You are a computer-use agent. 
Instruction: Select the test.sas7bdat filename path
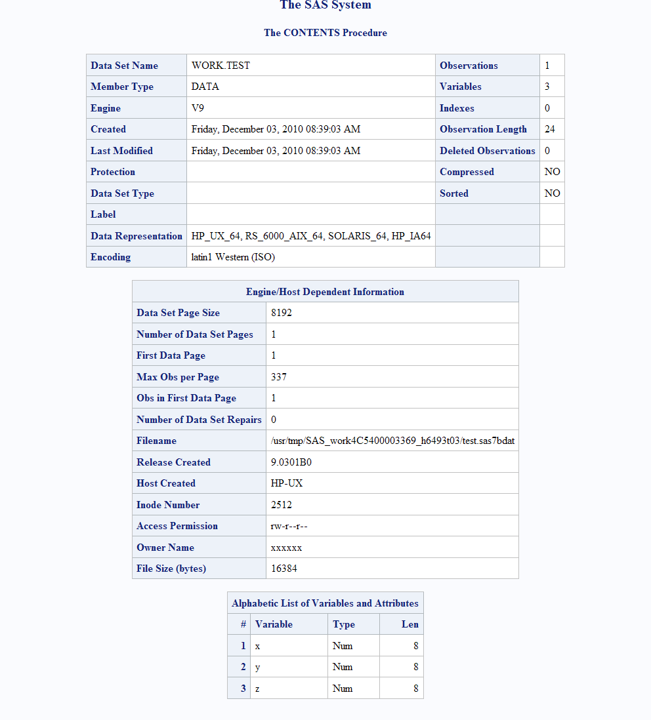click(392, 441)
